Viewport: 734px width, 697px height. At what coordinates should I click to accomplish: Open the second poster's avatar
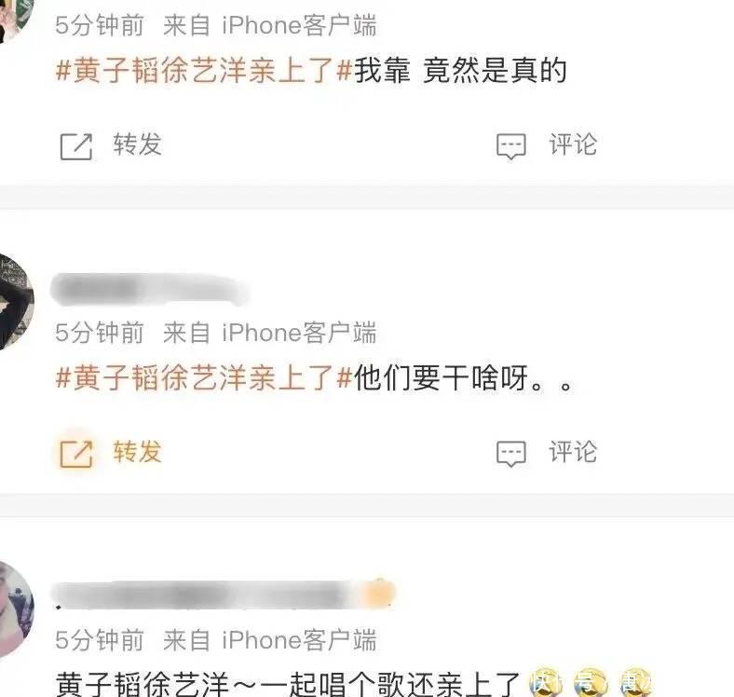16,302
